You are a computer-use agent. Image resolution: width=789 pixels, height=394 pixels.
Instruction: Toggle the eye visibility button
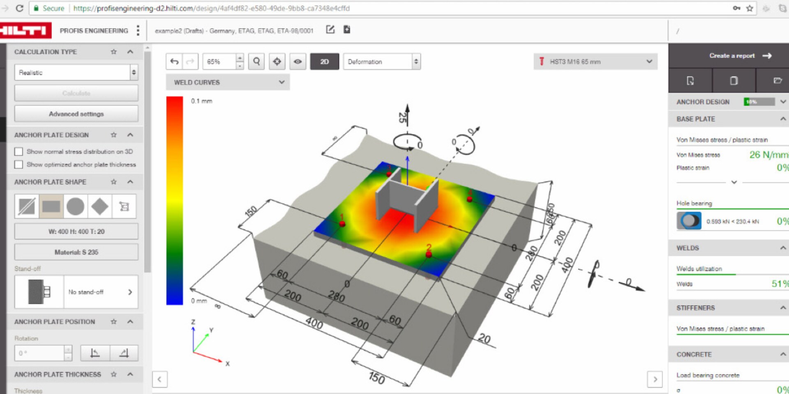pos(298,62)
